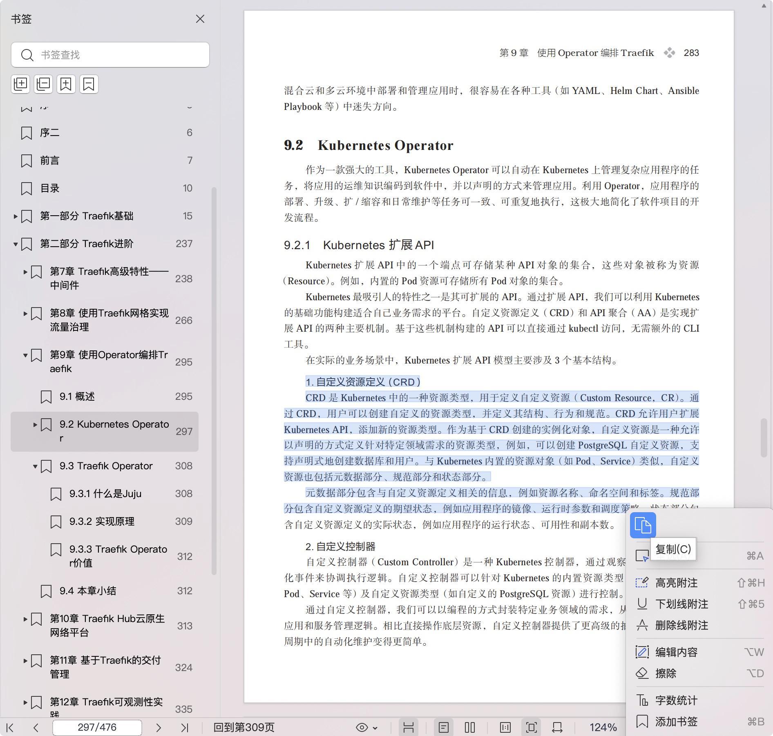Expand the 第一部分 Traefik基础 bookmark
This screenshot has width=773, height=736.
16,216
